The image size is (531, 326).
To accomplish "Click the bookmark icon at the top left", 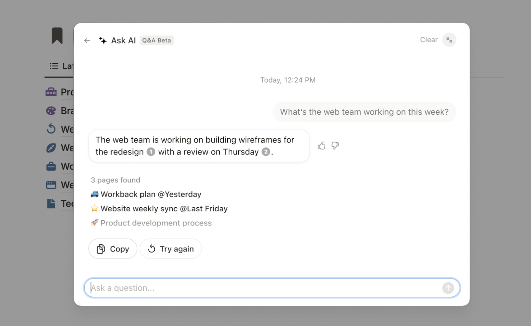I will [58, 35].
